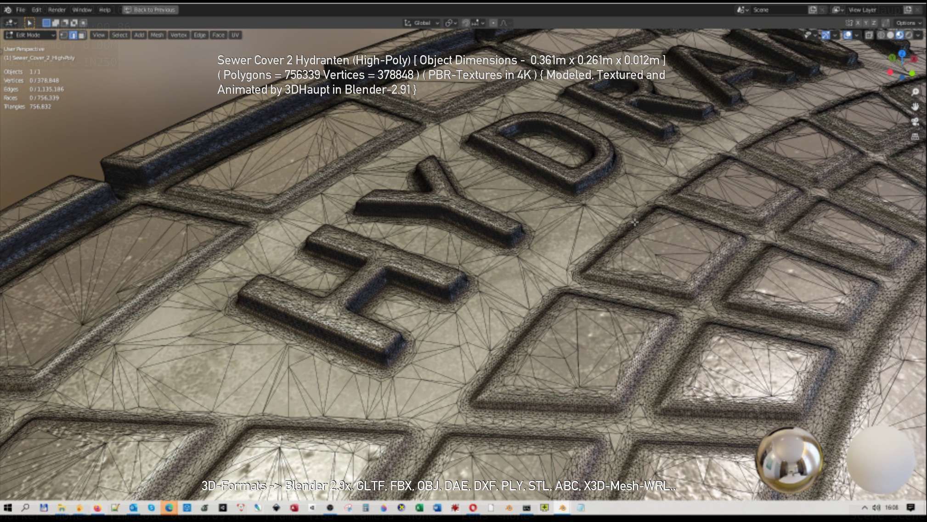The width and height of the screenshot is (927, 522).
Task: Click the View Layer name field
Action: 874,10
